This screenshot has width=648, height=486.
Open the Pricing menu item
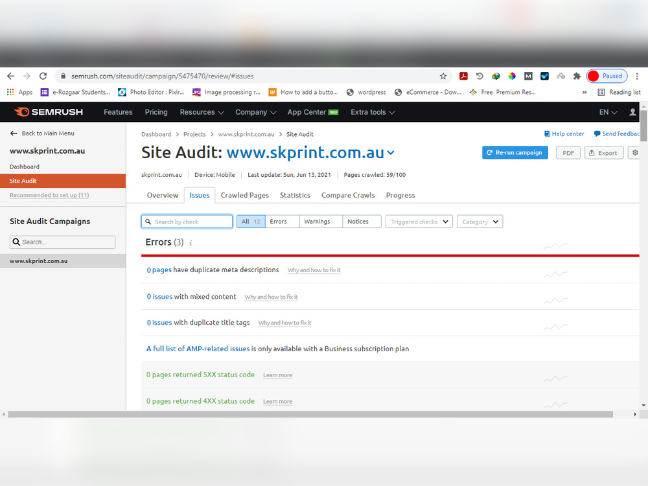pos(156,112)
